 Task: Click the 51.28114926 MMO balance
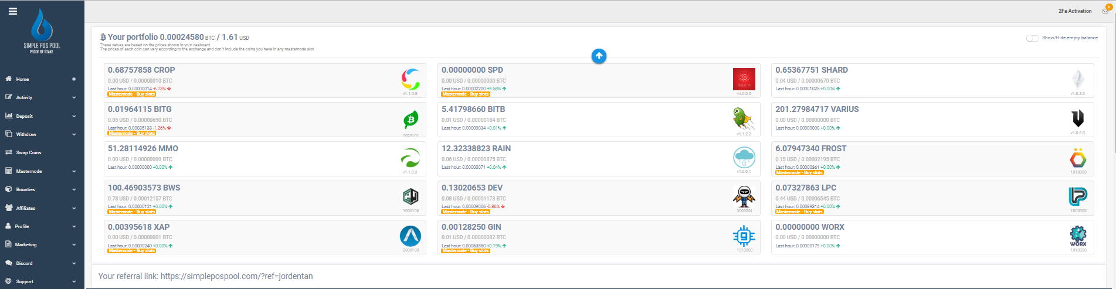coord(143,148)
